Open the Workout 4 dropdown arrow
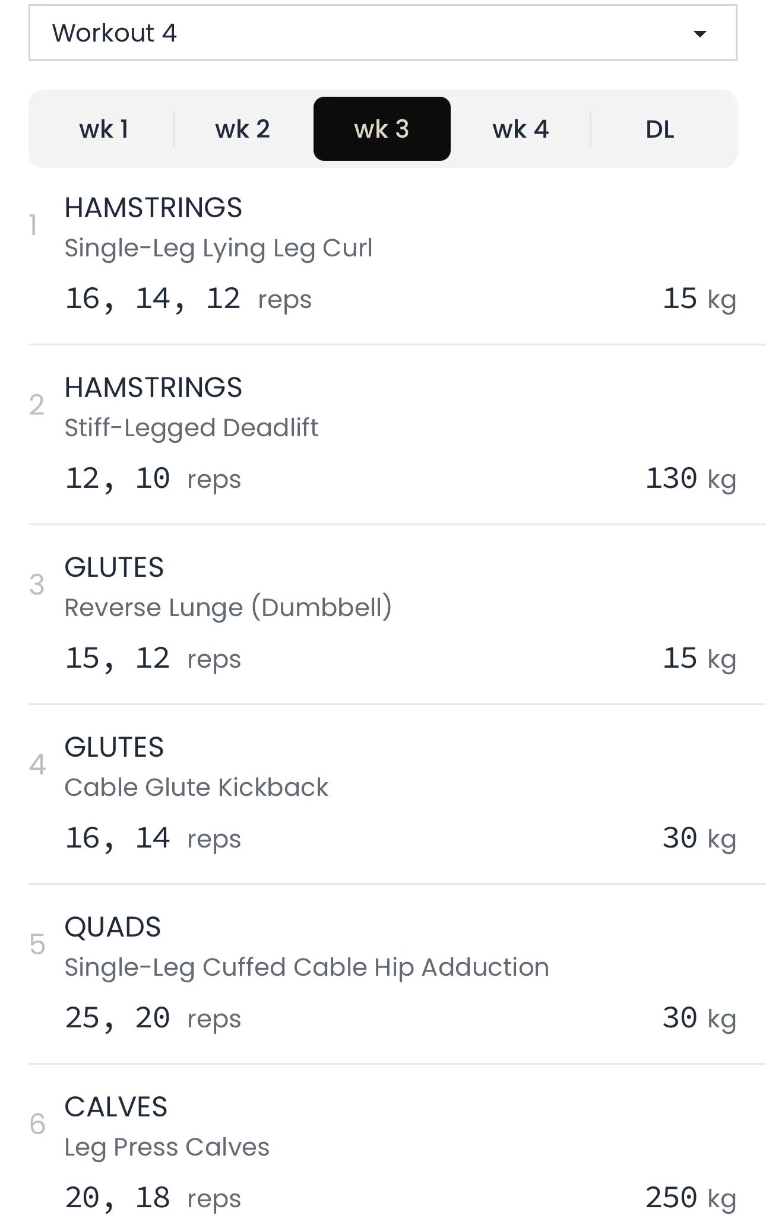 pyautogui.click(x=700, y=34)
